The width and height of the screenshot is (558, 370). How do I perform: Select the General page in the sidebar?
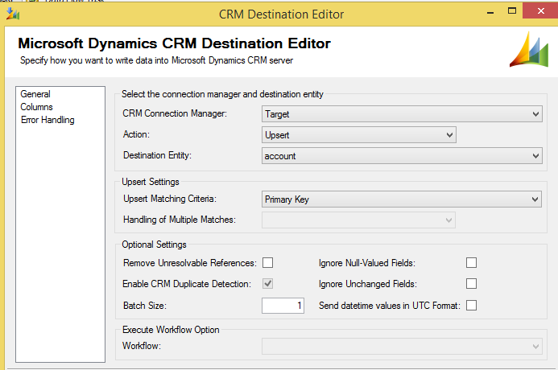tap(35, 94)
